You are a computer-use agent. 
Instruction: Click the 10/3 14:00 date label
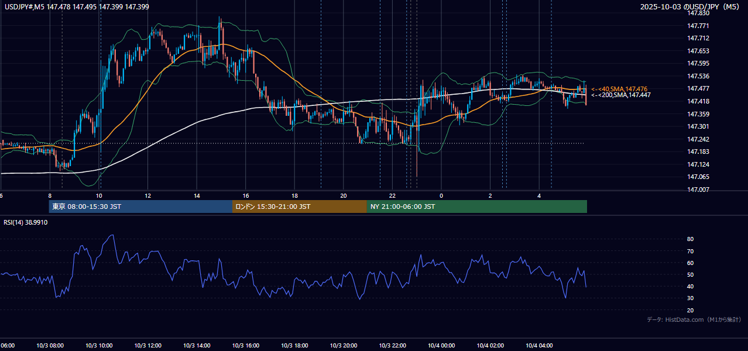click(197, 346)
